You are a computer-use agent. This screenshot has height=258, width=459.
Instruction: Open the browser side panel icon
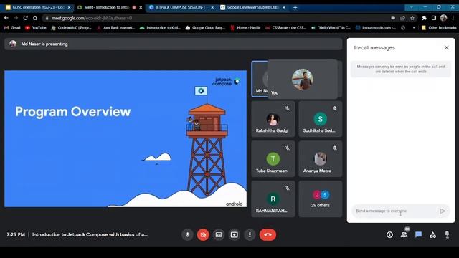click(433, 18)
